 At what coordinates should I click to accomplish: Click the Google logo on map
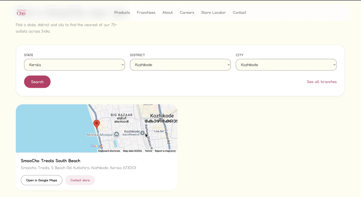click(97, 146)
